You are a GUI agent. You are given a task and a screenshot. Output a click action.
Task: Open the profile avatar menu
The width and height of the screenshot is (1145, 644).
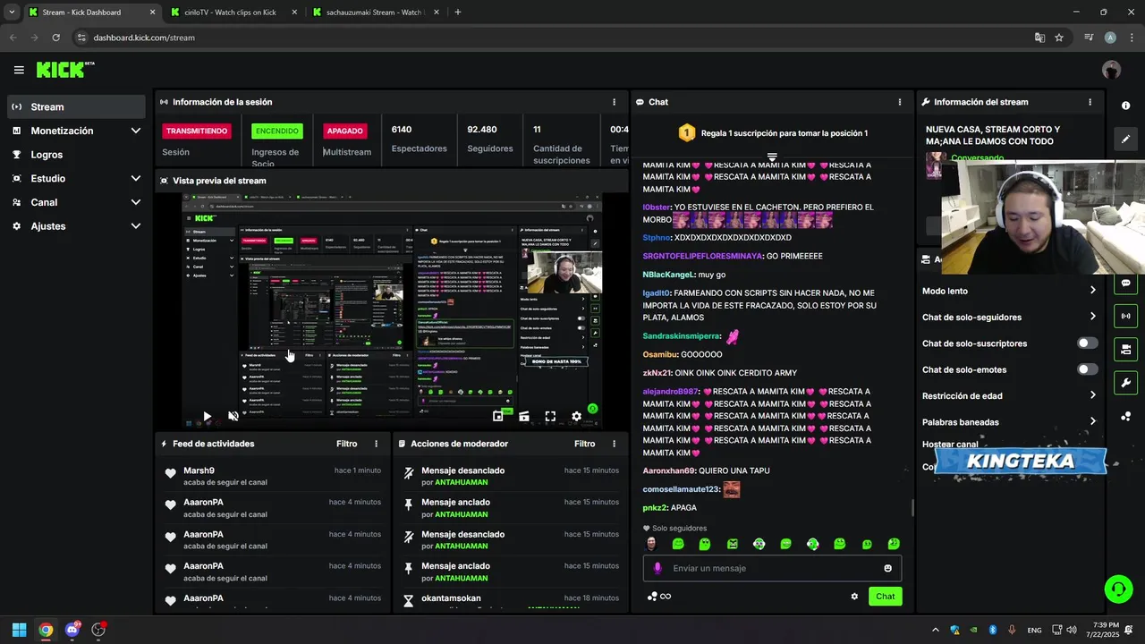(x=1111, y=70)
